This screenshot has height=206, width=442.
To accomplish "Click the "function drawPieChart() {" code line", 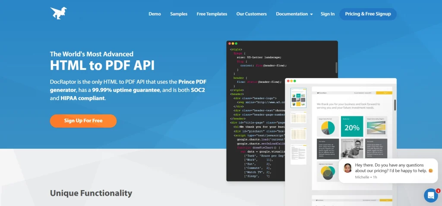I will coord(259,147).
